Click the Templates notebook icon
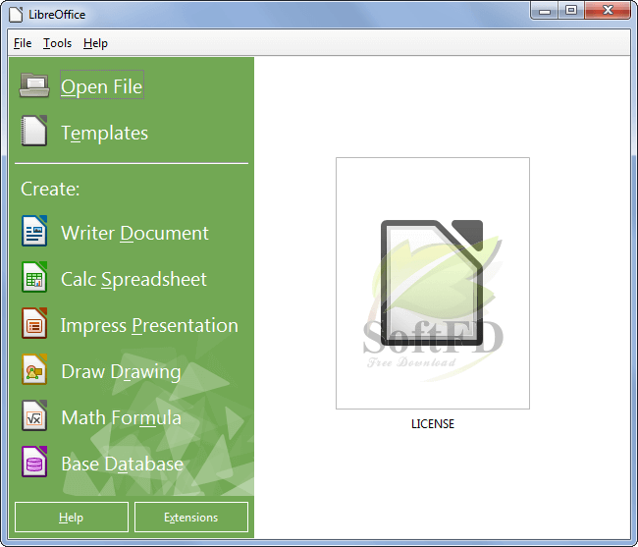Image resolution: width=638 pixels, height=547 pixels. tap(34, 131)
